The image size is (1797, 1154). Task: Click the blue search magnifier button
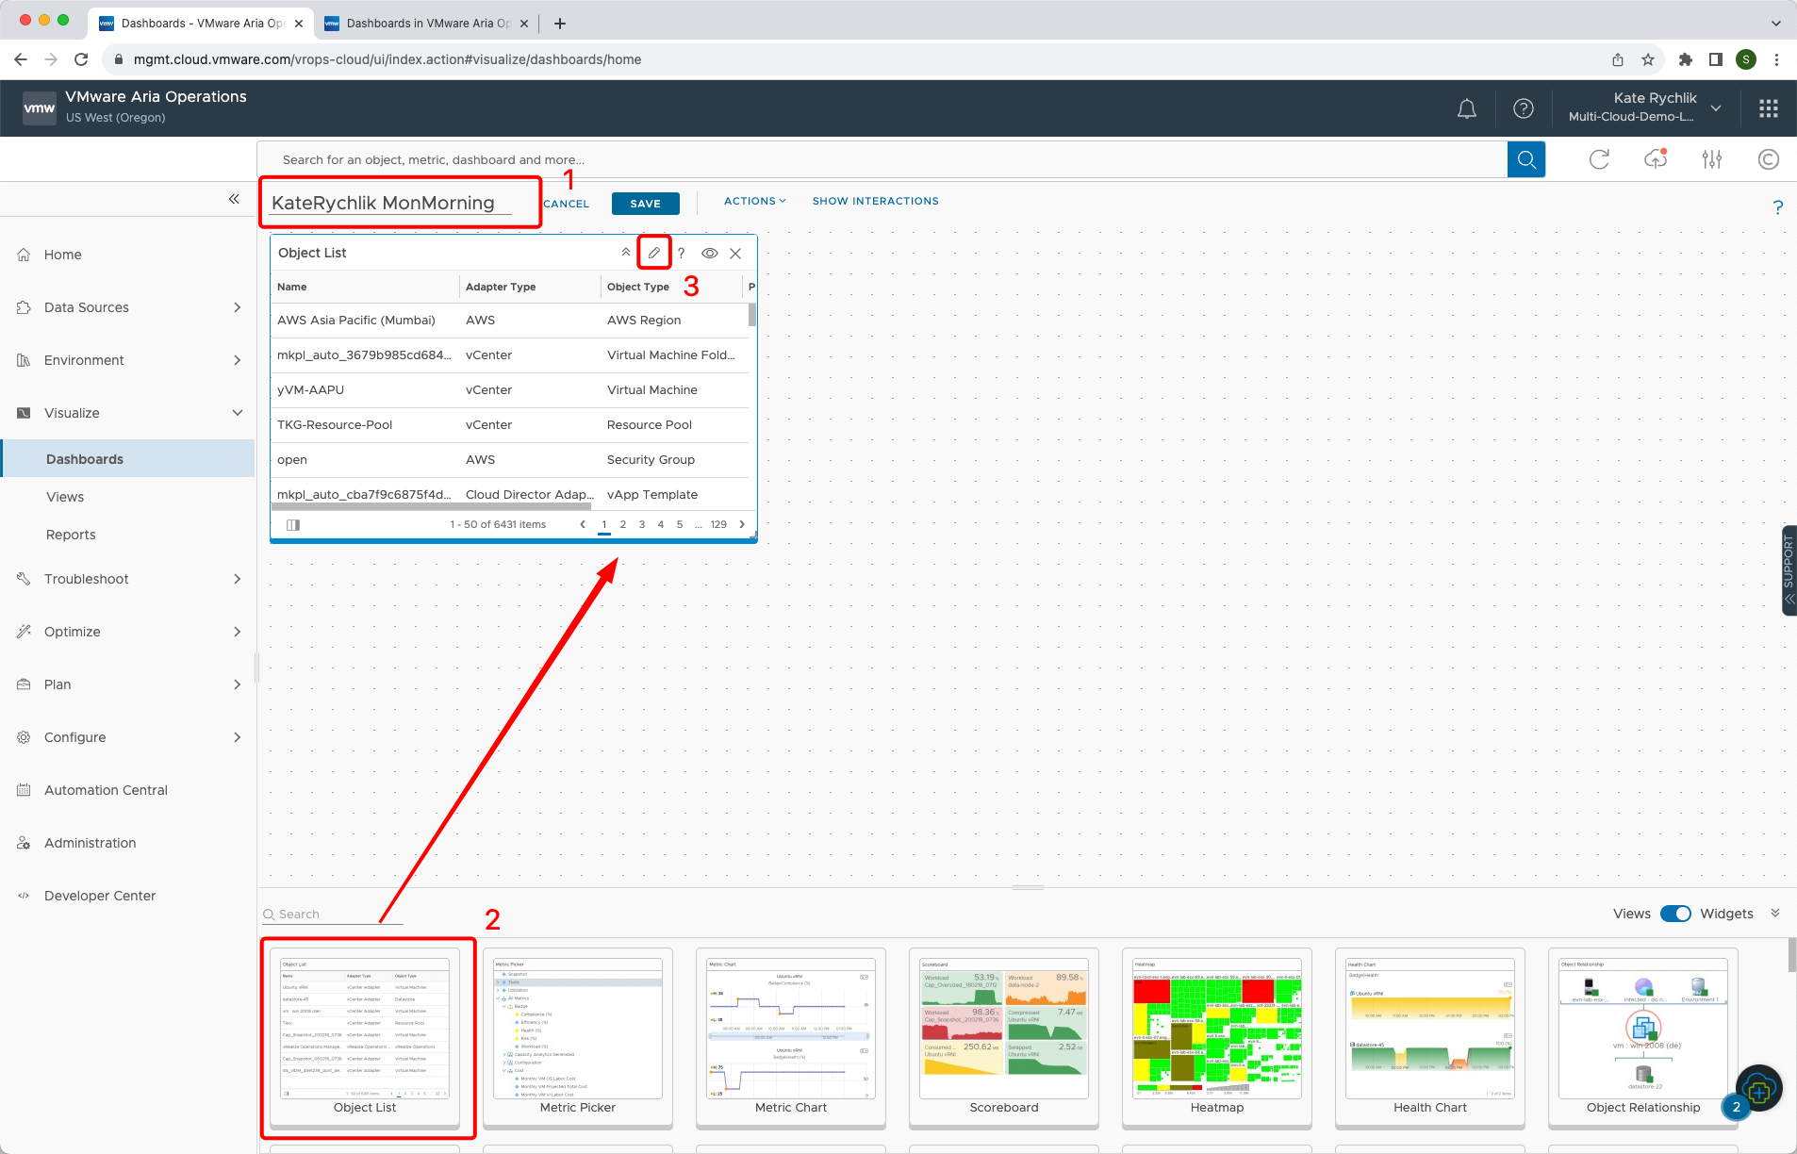[x=1526, y=158]
